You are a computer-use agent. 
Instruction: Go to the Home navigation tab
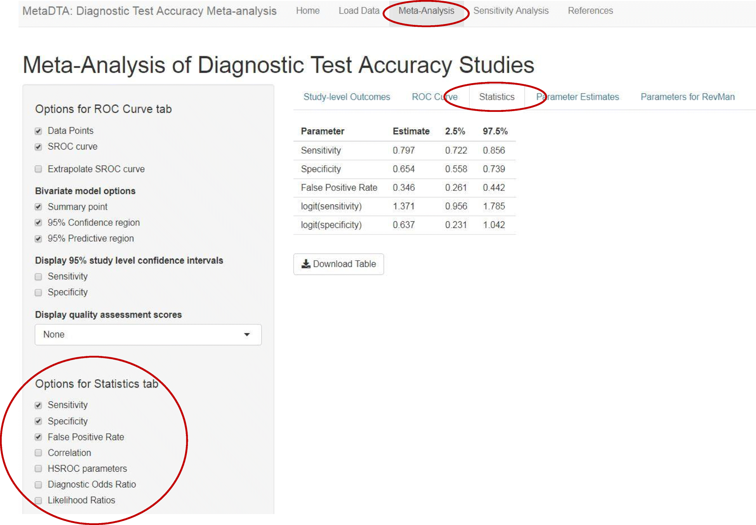[x=308, y=11]
